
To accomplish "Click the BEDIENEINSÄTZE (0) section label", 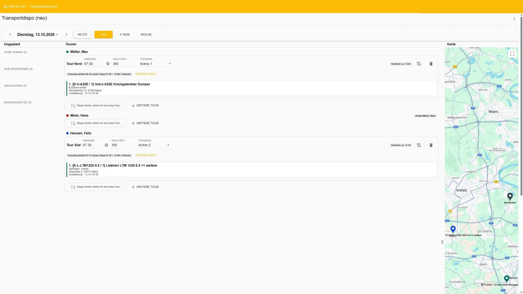I will [x=18, y=103].
